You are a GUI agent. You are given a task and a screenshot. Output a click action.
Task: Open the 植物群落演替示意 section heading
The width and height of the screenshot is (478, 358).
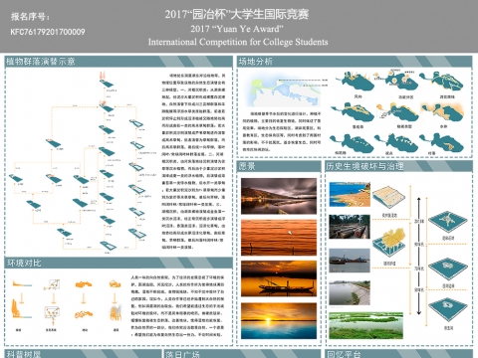coord(41,62)
